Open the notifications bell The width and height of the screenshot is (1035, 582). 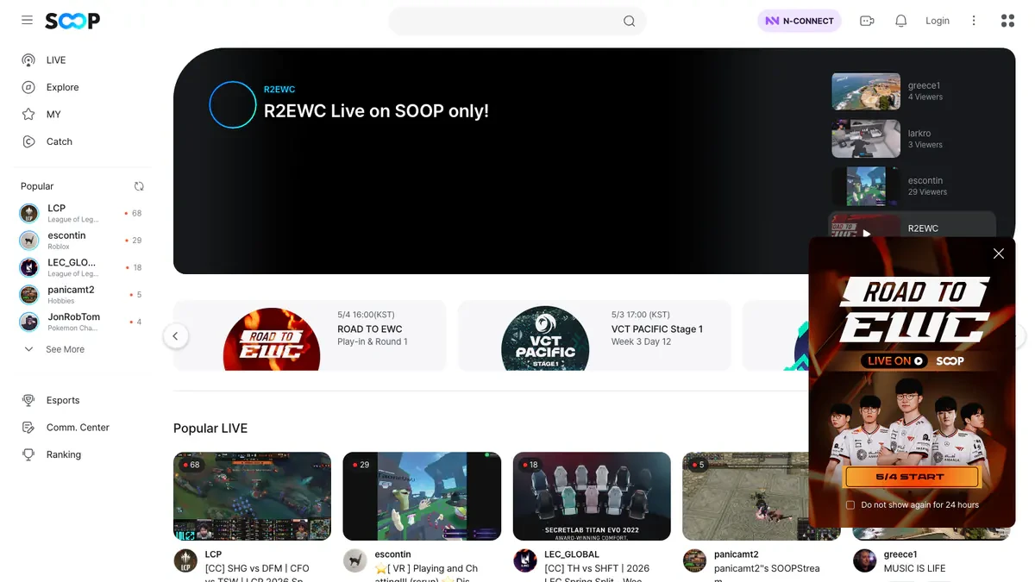[901, 21]
